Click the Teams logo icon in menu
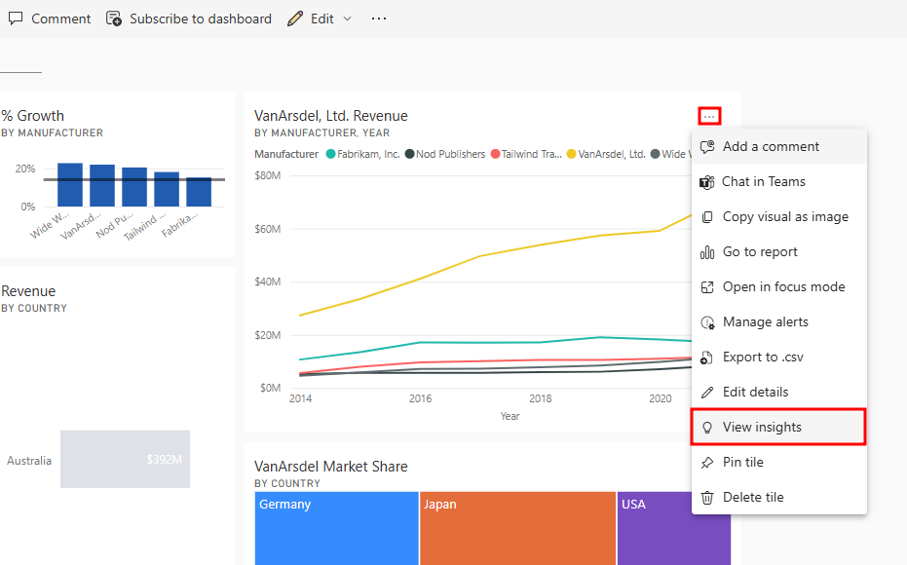This screenshot has height=565, width=907. (707, 182)
